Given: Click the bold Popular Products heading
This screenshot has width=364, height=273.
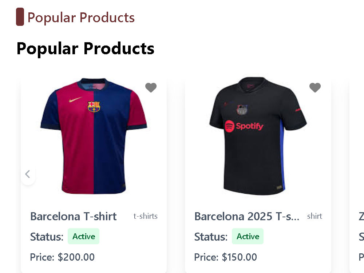Looking at the screenshot, I should click(86, 48).
